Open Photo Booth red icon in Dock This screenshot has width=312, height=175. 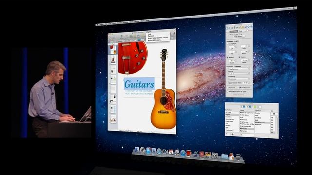[x=189, y=154]
